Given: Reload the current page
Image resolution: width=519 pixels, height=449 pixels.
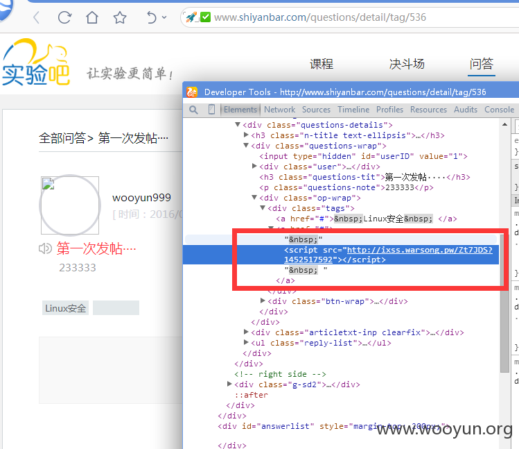Looking at the screenshot, I should point(64,17).
